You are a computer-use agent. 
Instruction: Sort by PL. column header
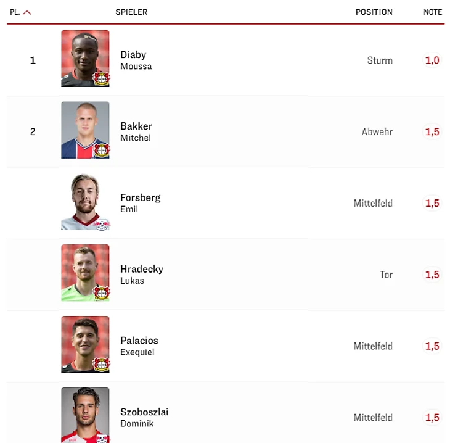coord(15,12)
